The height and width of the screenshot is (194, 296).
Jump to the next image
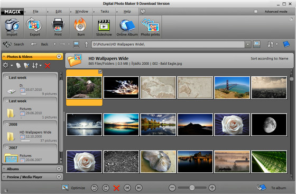point(138,188)
